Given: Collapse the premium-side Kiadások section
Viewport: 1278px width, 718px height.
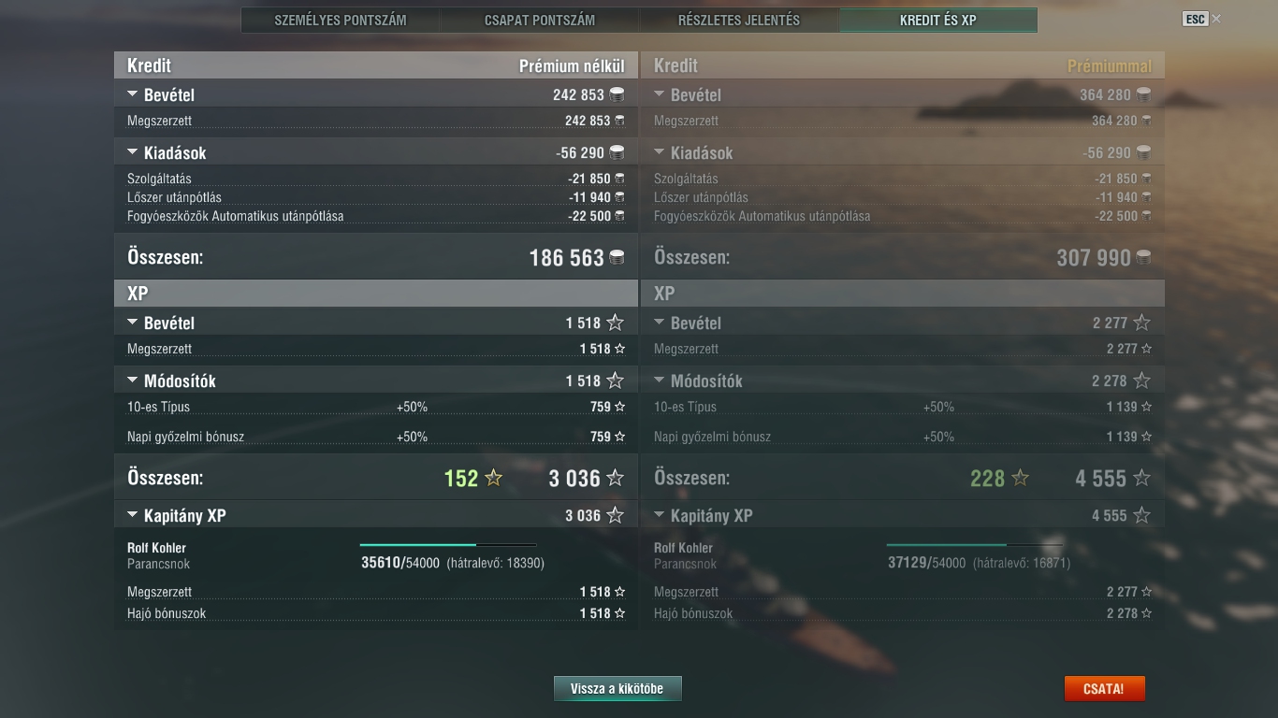Looking at the screenshot, I should click(659, 152).
